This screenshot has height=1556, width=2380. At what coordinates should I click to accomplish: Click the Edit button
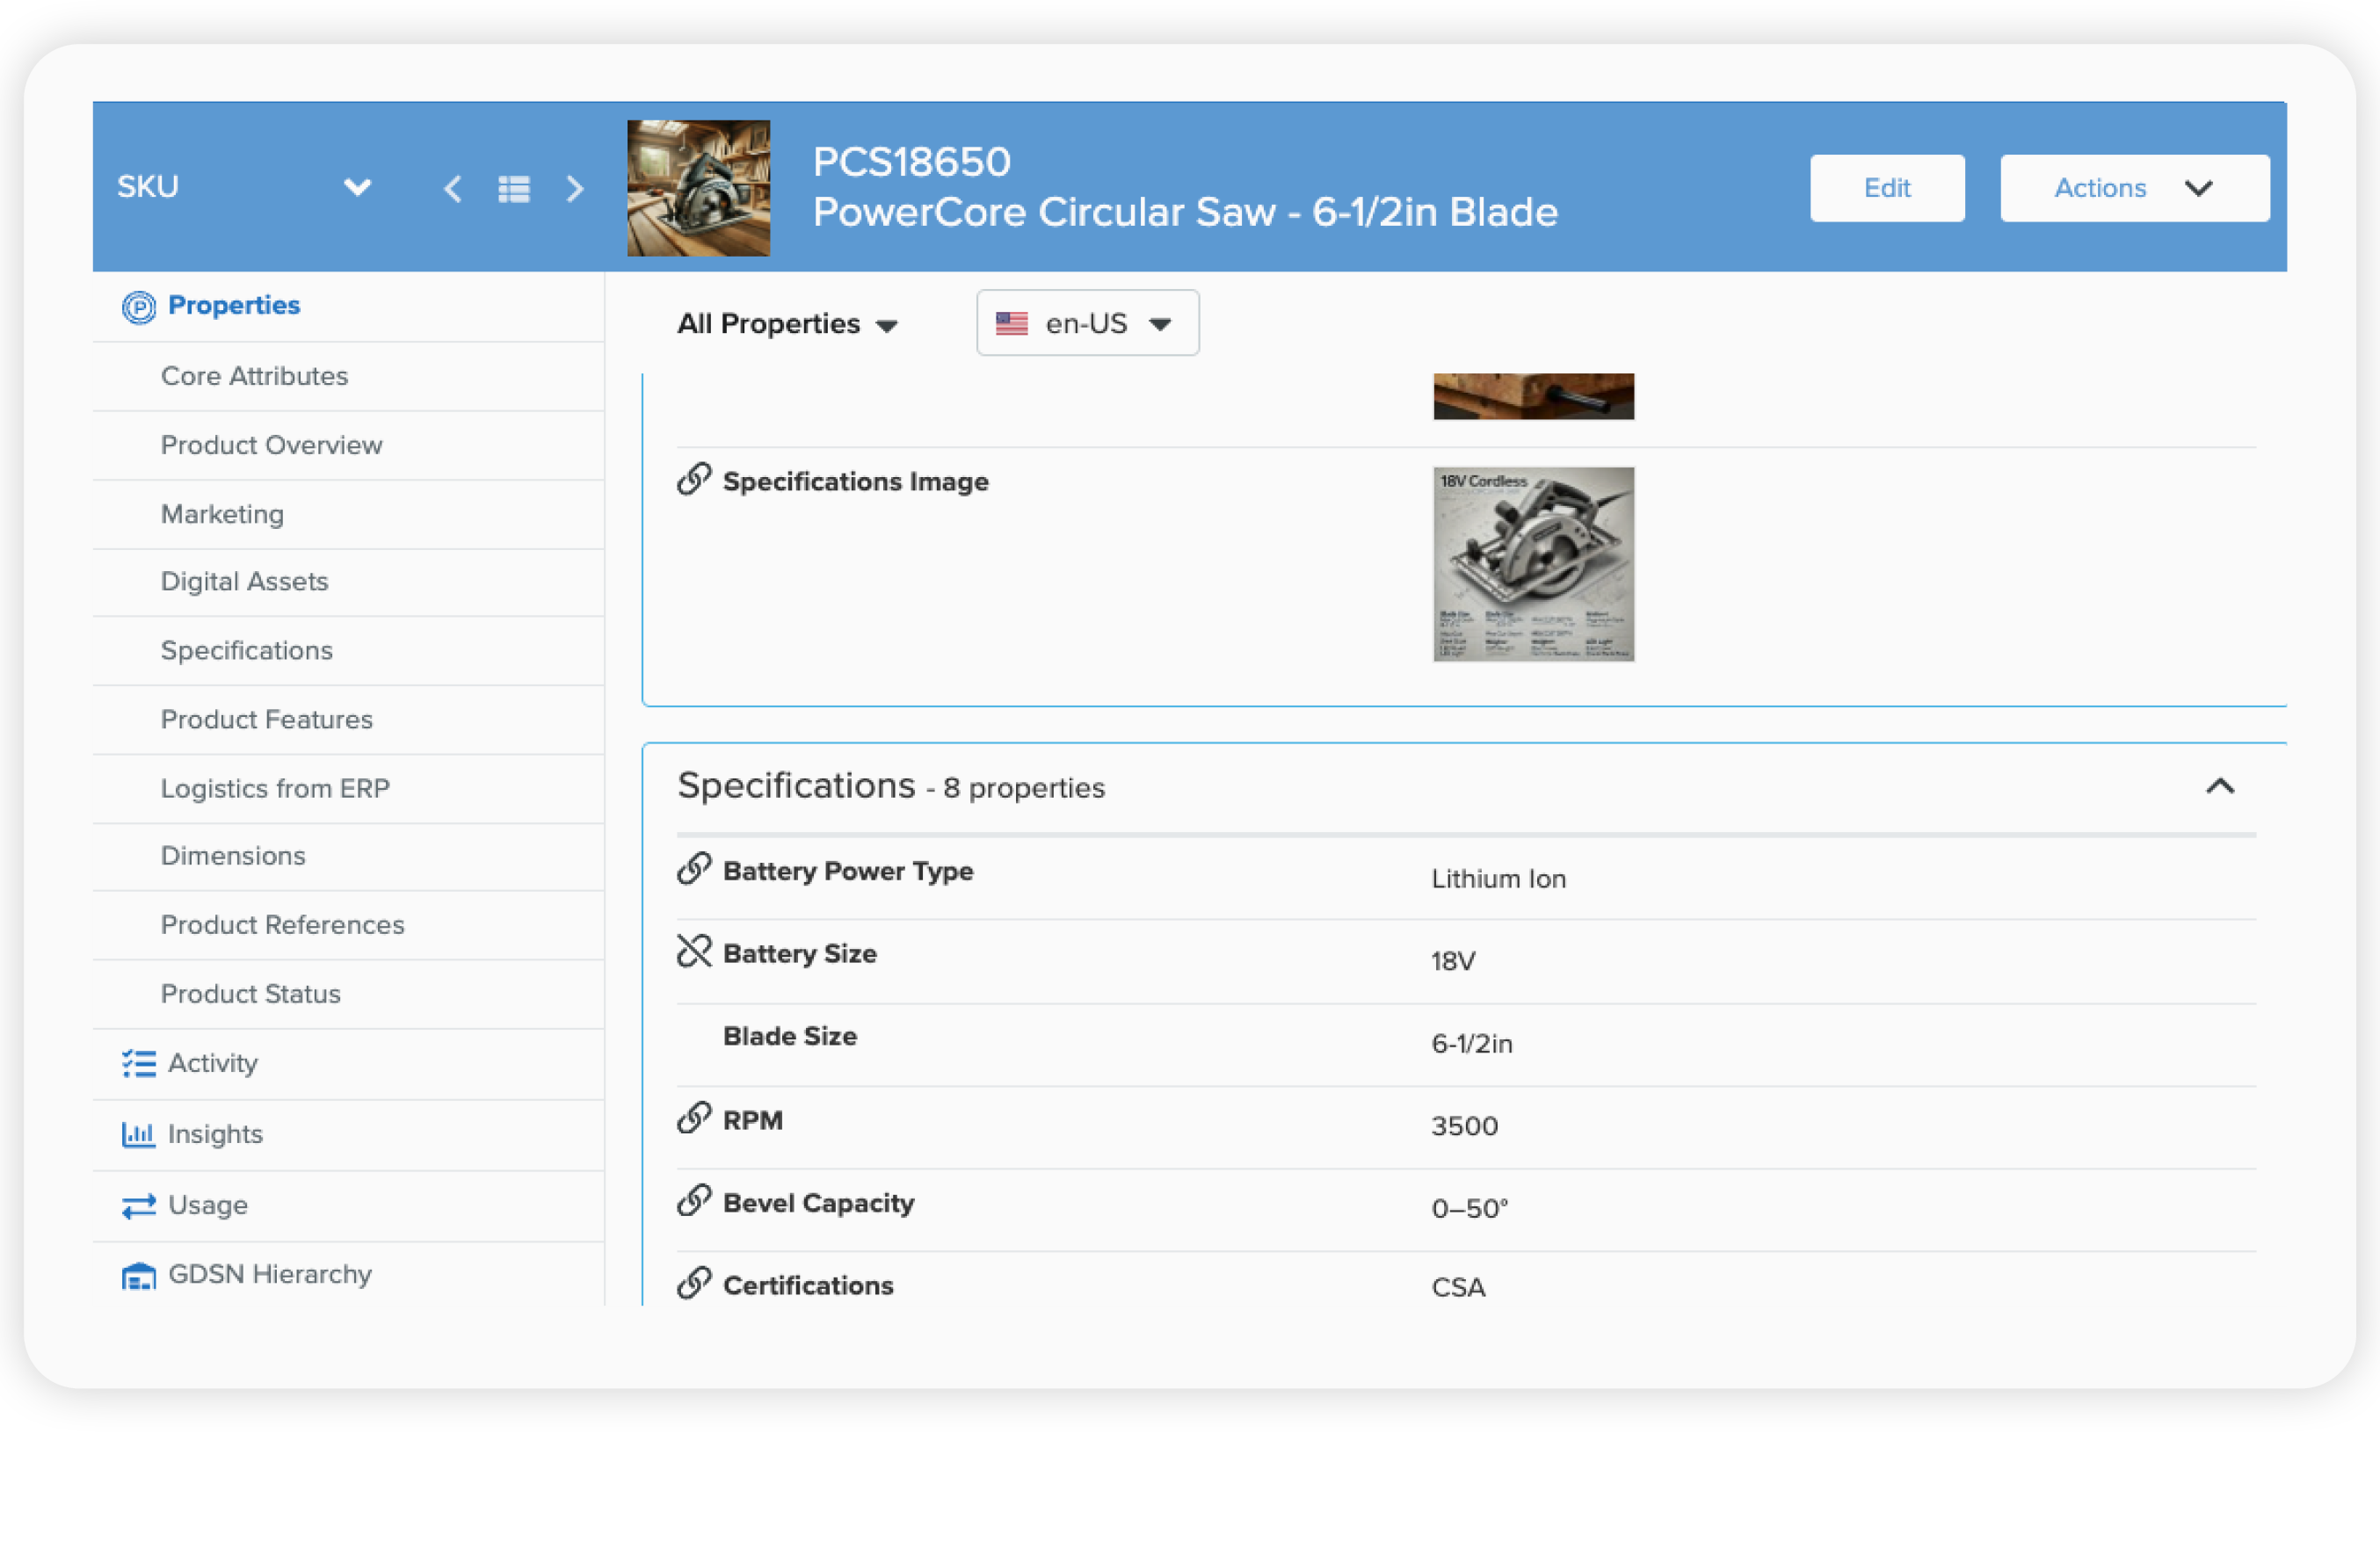(x=1886, y=188)
